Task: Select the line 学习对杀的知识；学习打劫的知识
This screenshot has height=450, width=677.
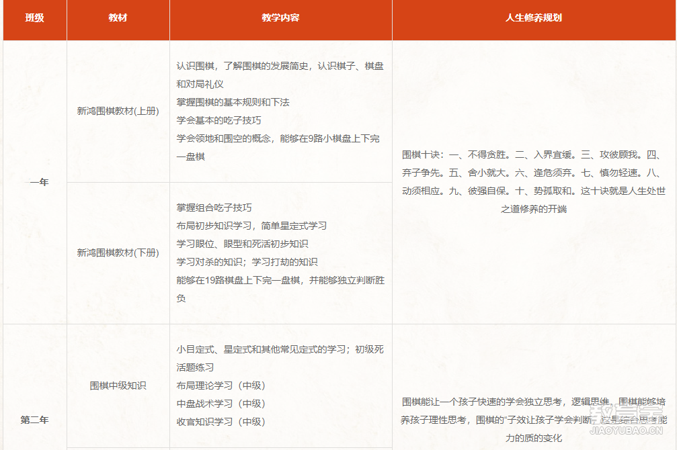Action: (247, 262)
